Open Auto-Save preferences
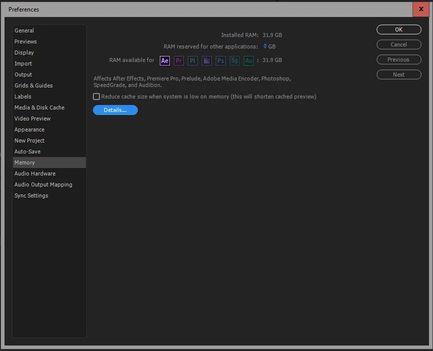433x351 pixels. tap(49, 151)
